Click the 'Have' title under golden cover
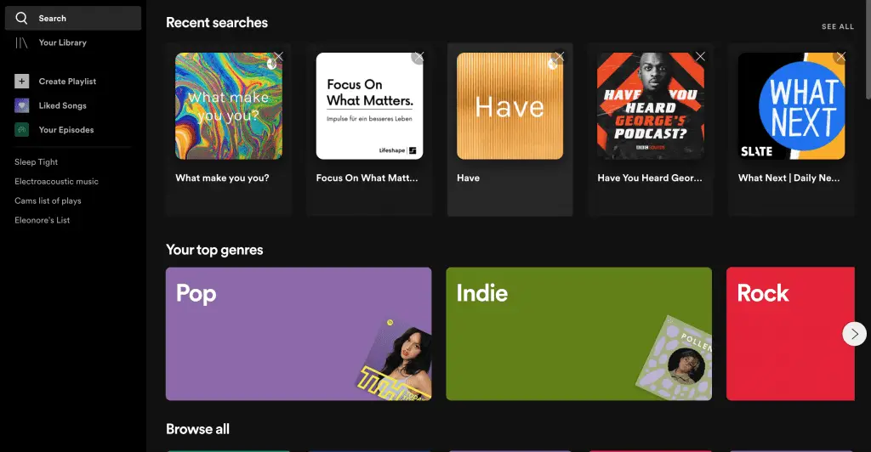Screen dimensions: 871x452 469,178
